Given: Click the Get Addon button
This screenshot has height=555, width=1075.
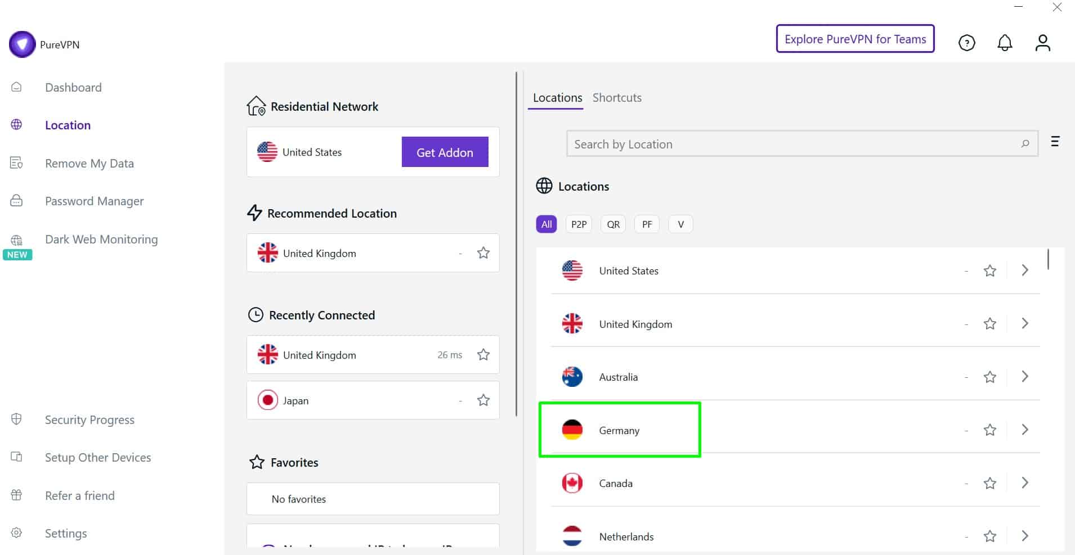Looking at the screenshot, I should (x=445, y=152).
